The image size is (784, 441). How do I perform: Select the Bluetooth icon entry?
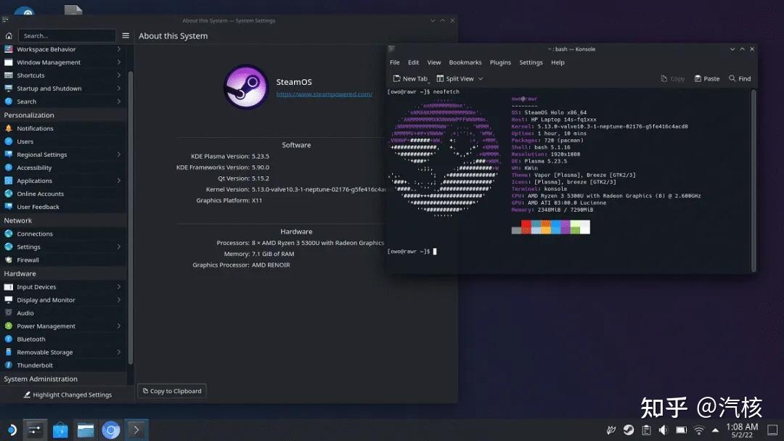pyautogui.click(x=9, y=339)
